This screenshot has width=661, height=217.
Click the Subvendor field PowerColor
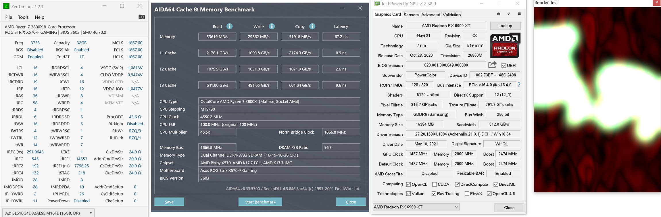click(425, 75)
